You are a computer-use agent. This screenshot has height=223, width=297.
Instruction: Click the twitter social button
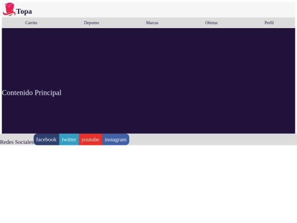(x=69, y=139)
